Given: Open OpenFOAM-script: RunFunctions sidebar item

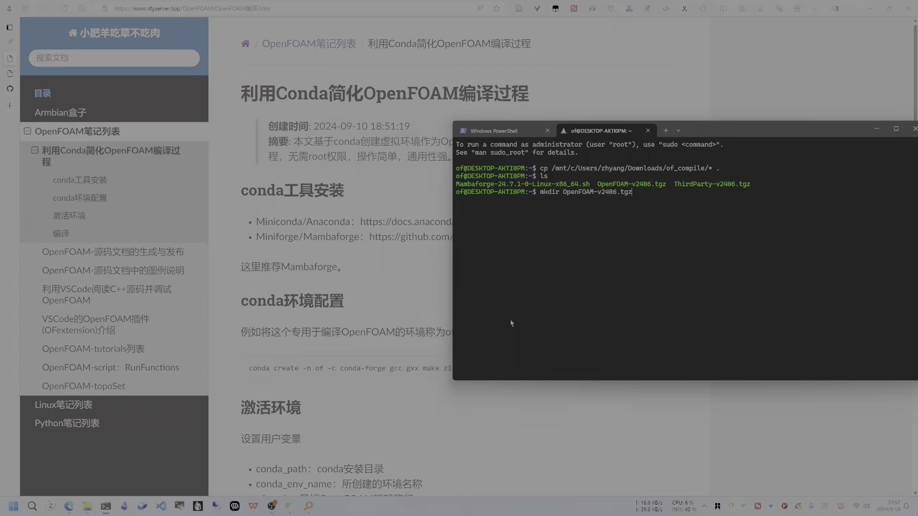Looking at the screenshot, I should [x=110, y=367].
